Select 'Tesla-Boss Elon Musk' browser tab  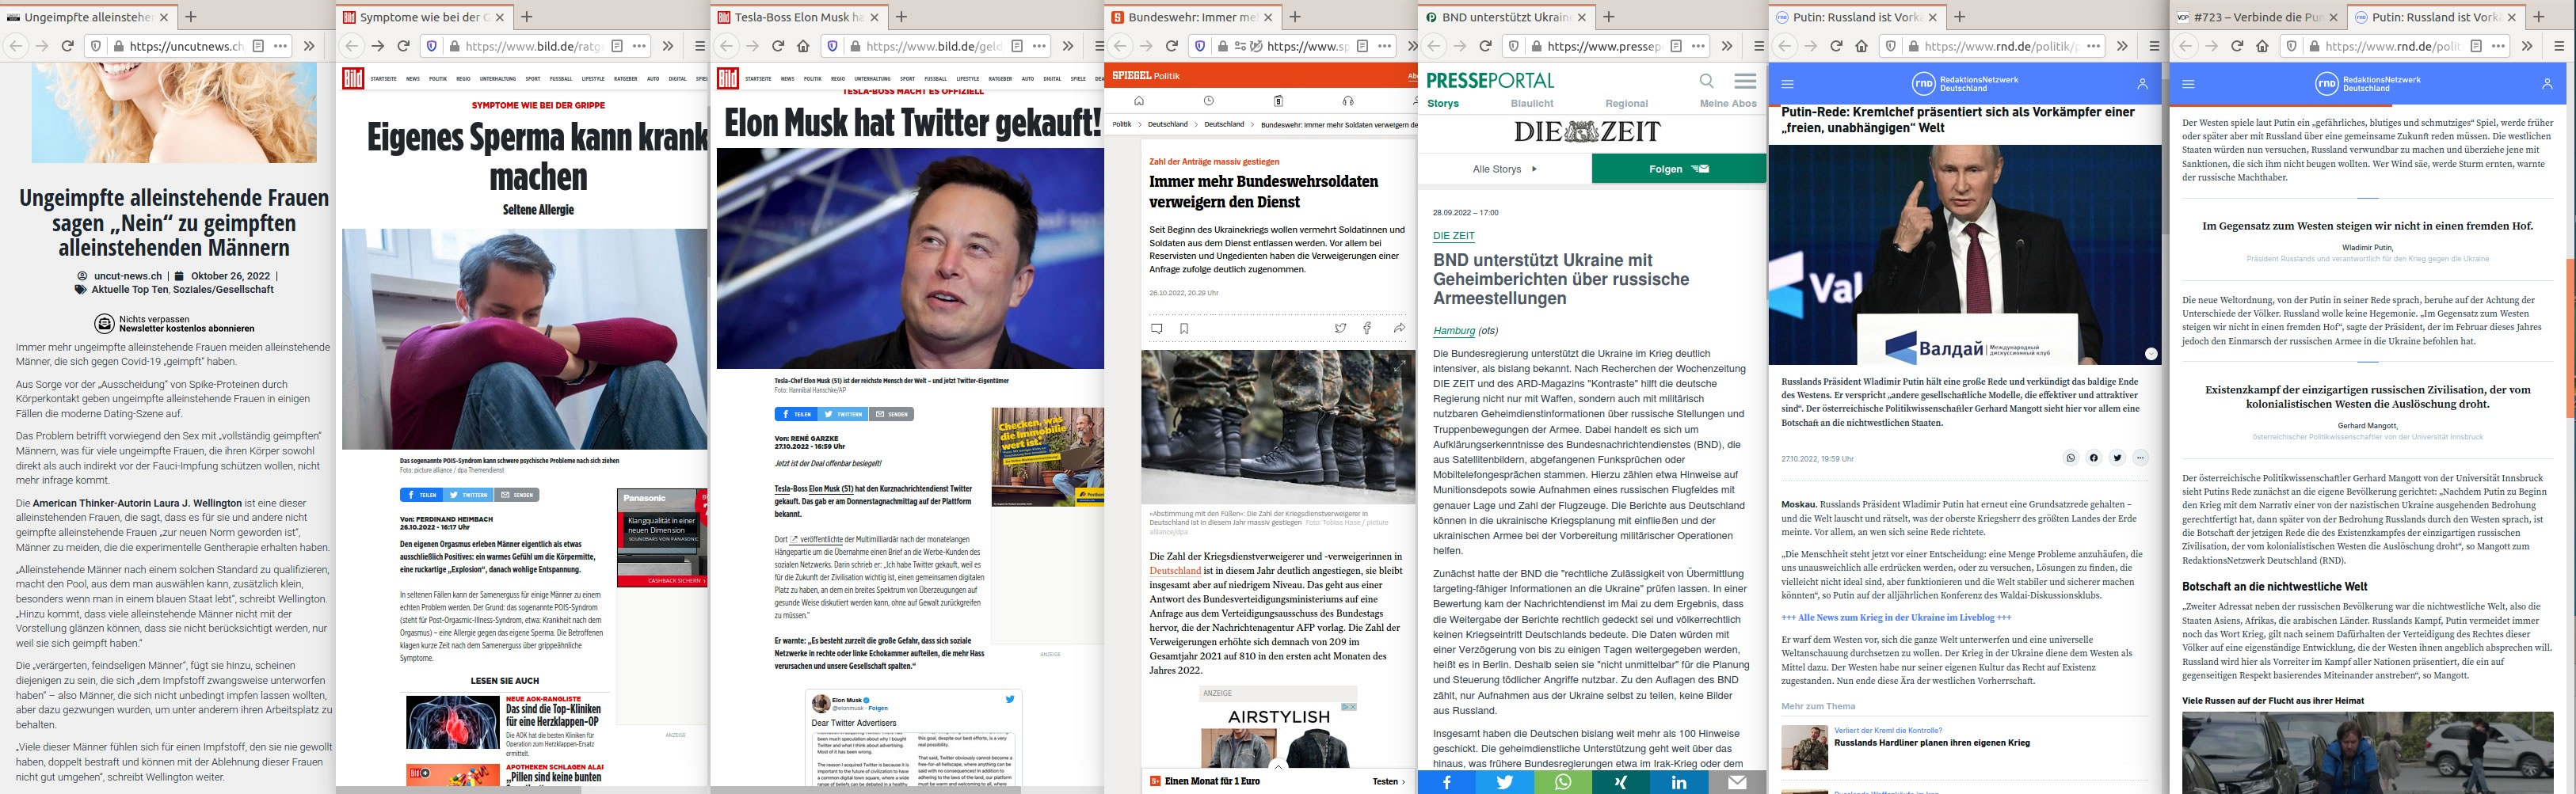click(x=798, y=17)
